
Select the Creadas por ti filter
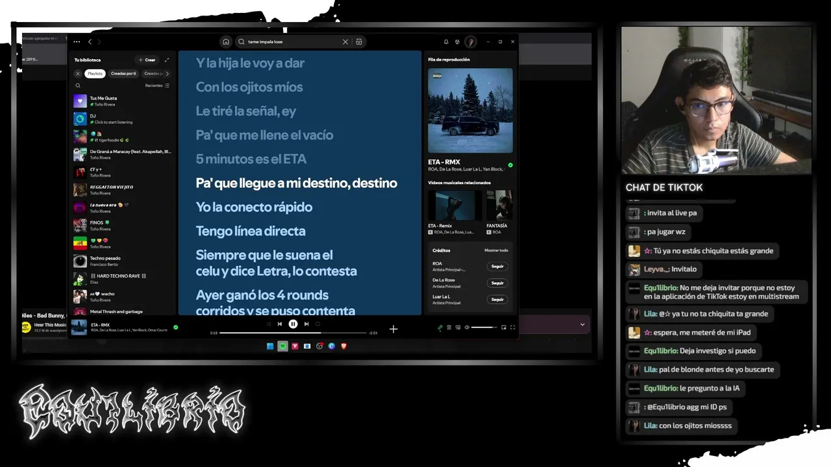(123, 73)
